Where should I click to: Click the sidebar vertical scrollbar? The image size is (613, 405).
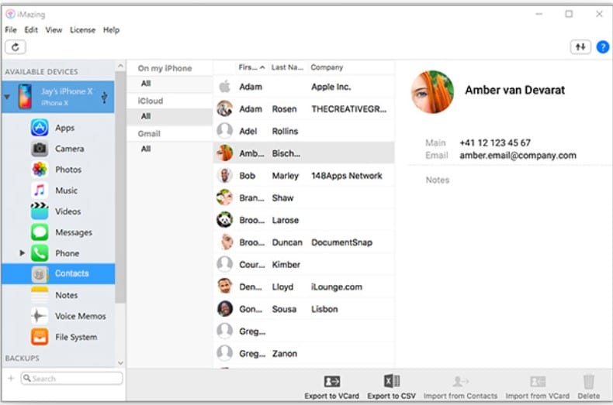tap(119, 194)
